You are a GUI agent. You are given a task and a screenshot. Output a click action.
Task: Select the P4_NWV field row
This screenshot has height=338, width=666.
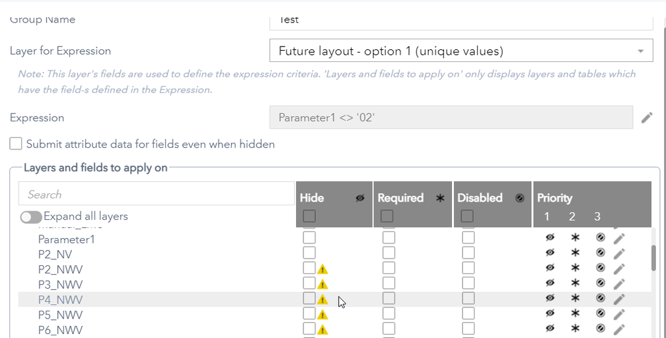coord(61,299)
